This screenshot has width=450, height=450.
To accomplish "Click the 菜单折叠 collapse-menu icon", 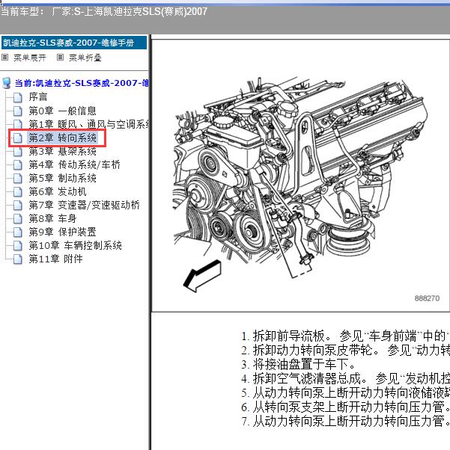I will 60,58.
